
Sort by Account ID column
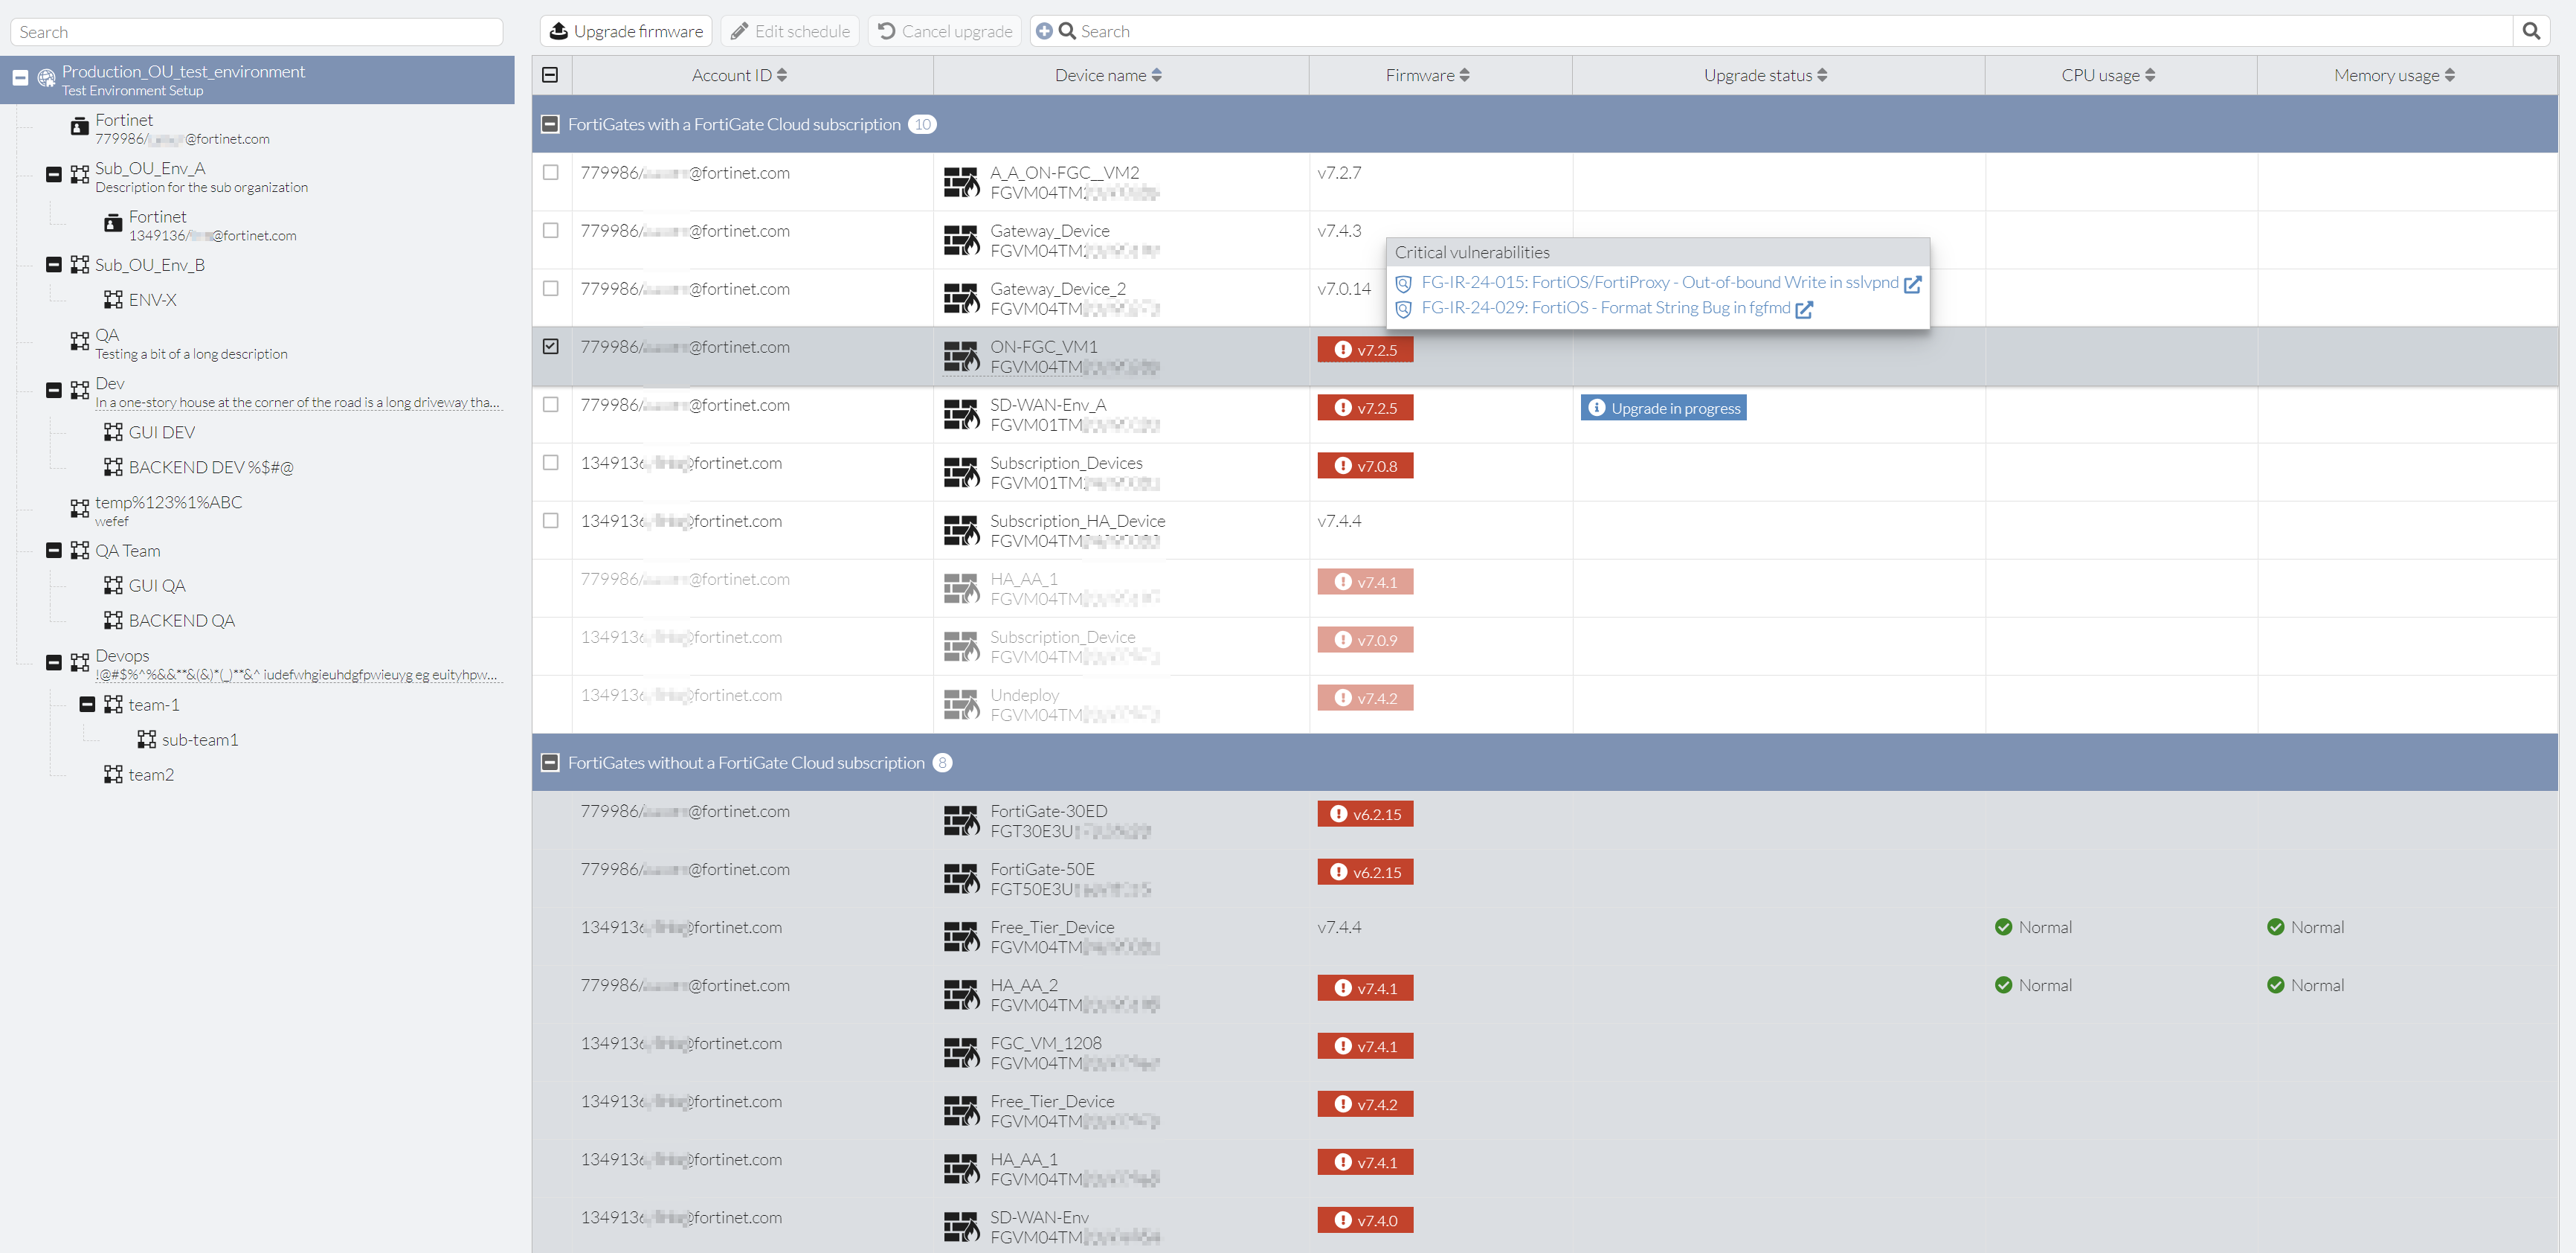(739, 75)
